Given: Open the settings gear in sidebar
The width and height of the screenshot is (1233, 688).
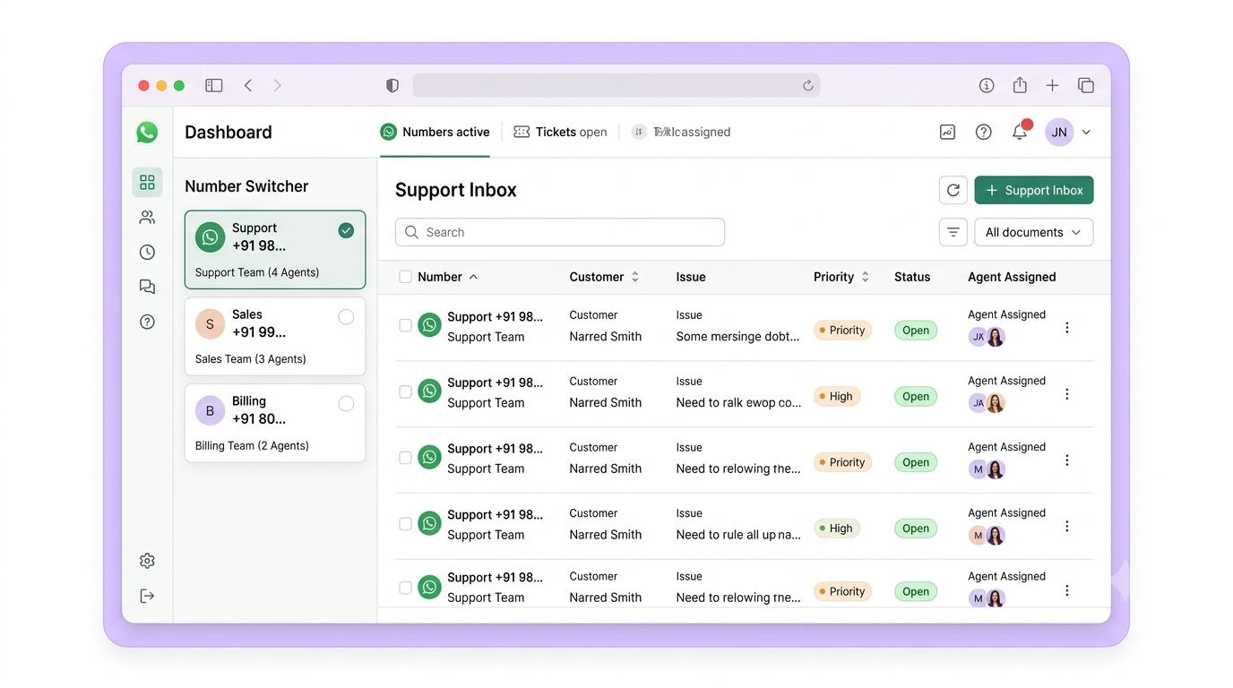Looking at the screenshot, I should coord(147,561).
